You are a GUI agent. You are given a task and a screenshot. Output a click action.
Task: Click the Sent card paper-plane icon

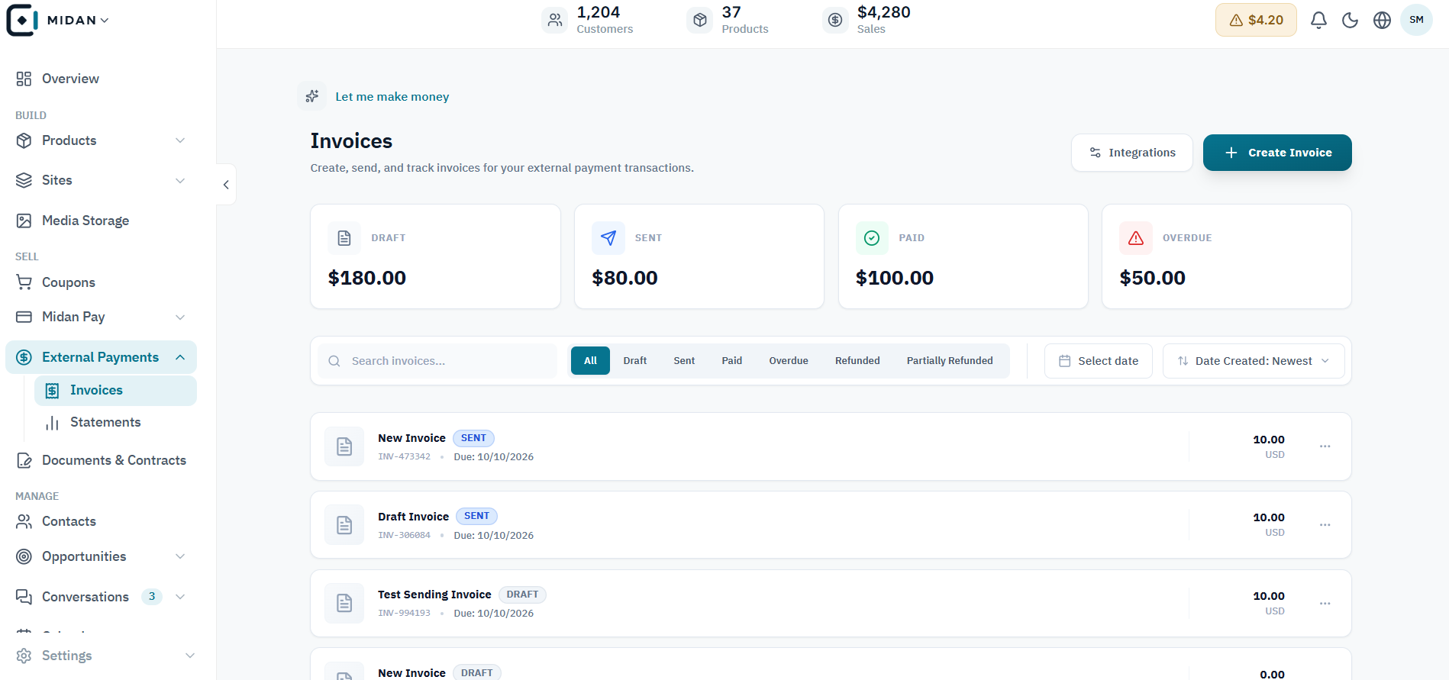tap(608, 238)
